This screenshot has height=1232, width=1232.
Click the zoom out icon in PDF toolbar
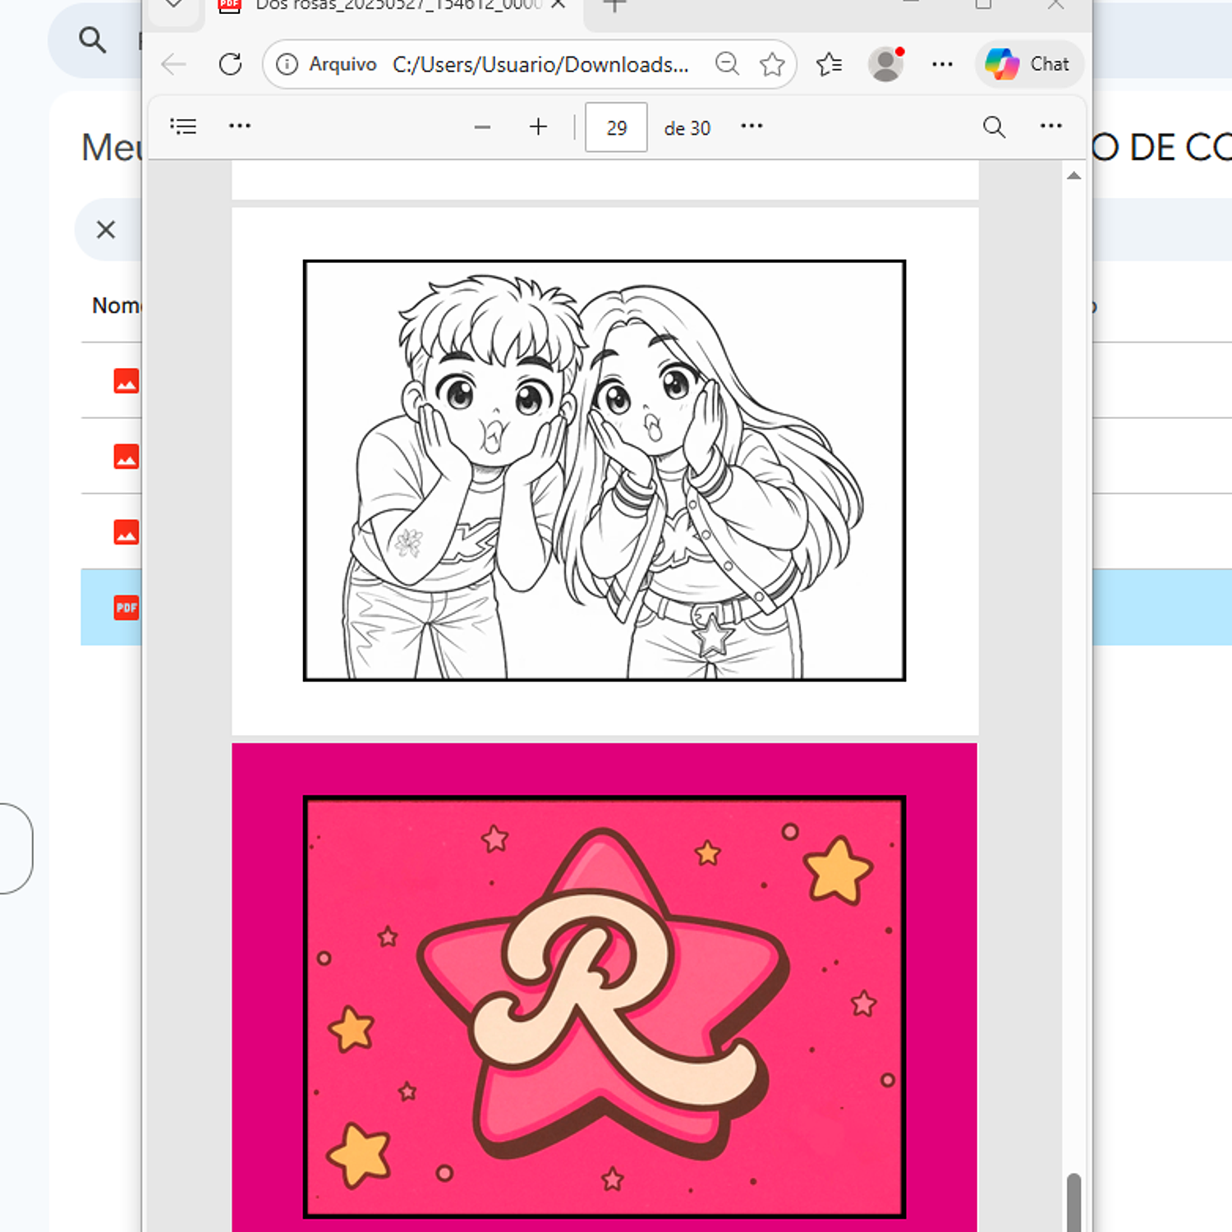482,126
